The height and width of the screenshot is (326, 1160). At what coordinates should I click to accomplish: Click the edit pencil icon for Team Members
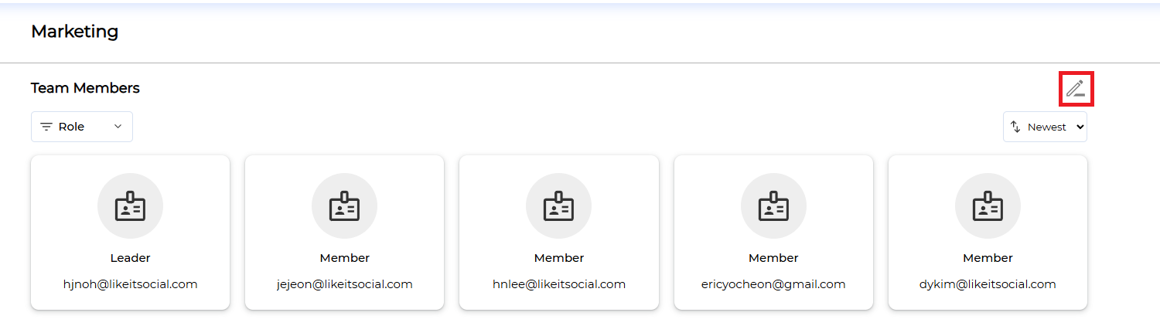[1076, 89]
